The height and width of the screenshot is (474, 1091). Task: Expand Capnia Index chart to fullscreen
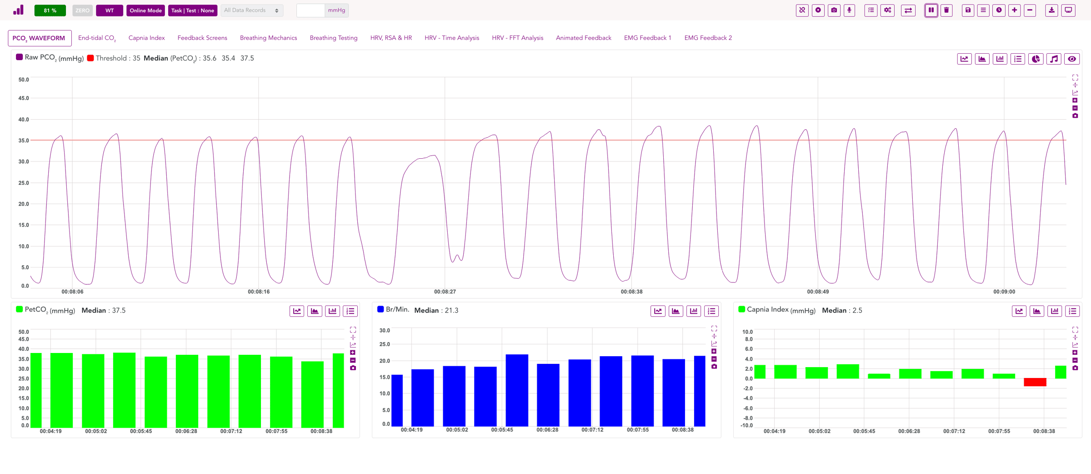tap(1075, 330)
